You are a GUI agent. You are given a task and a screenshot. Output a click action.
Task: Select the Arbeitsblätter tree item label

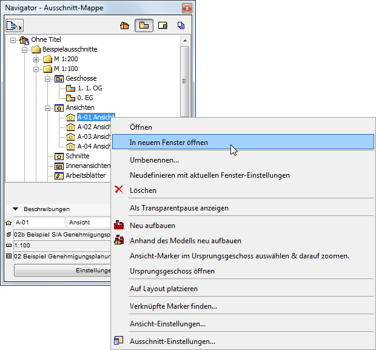(x=86, y=175)
